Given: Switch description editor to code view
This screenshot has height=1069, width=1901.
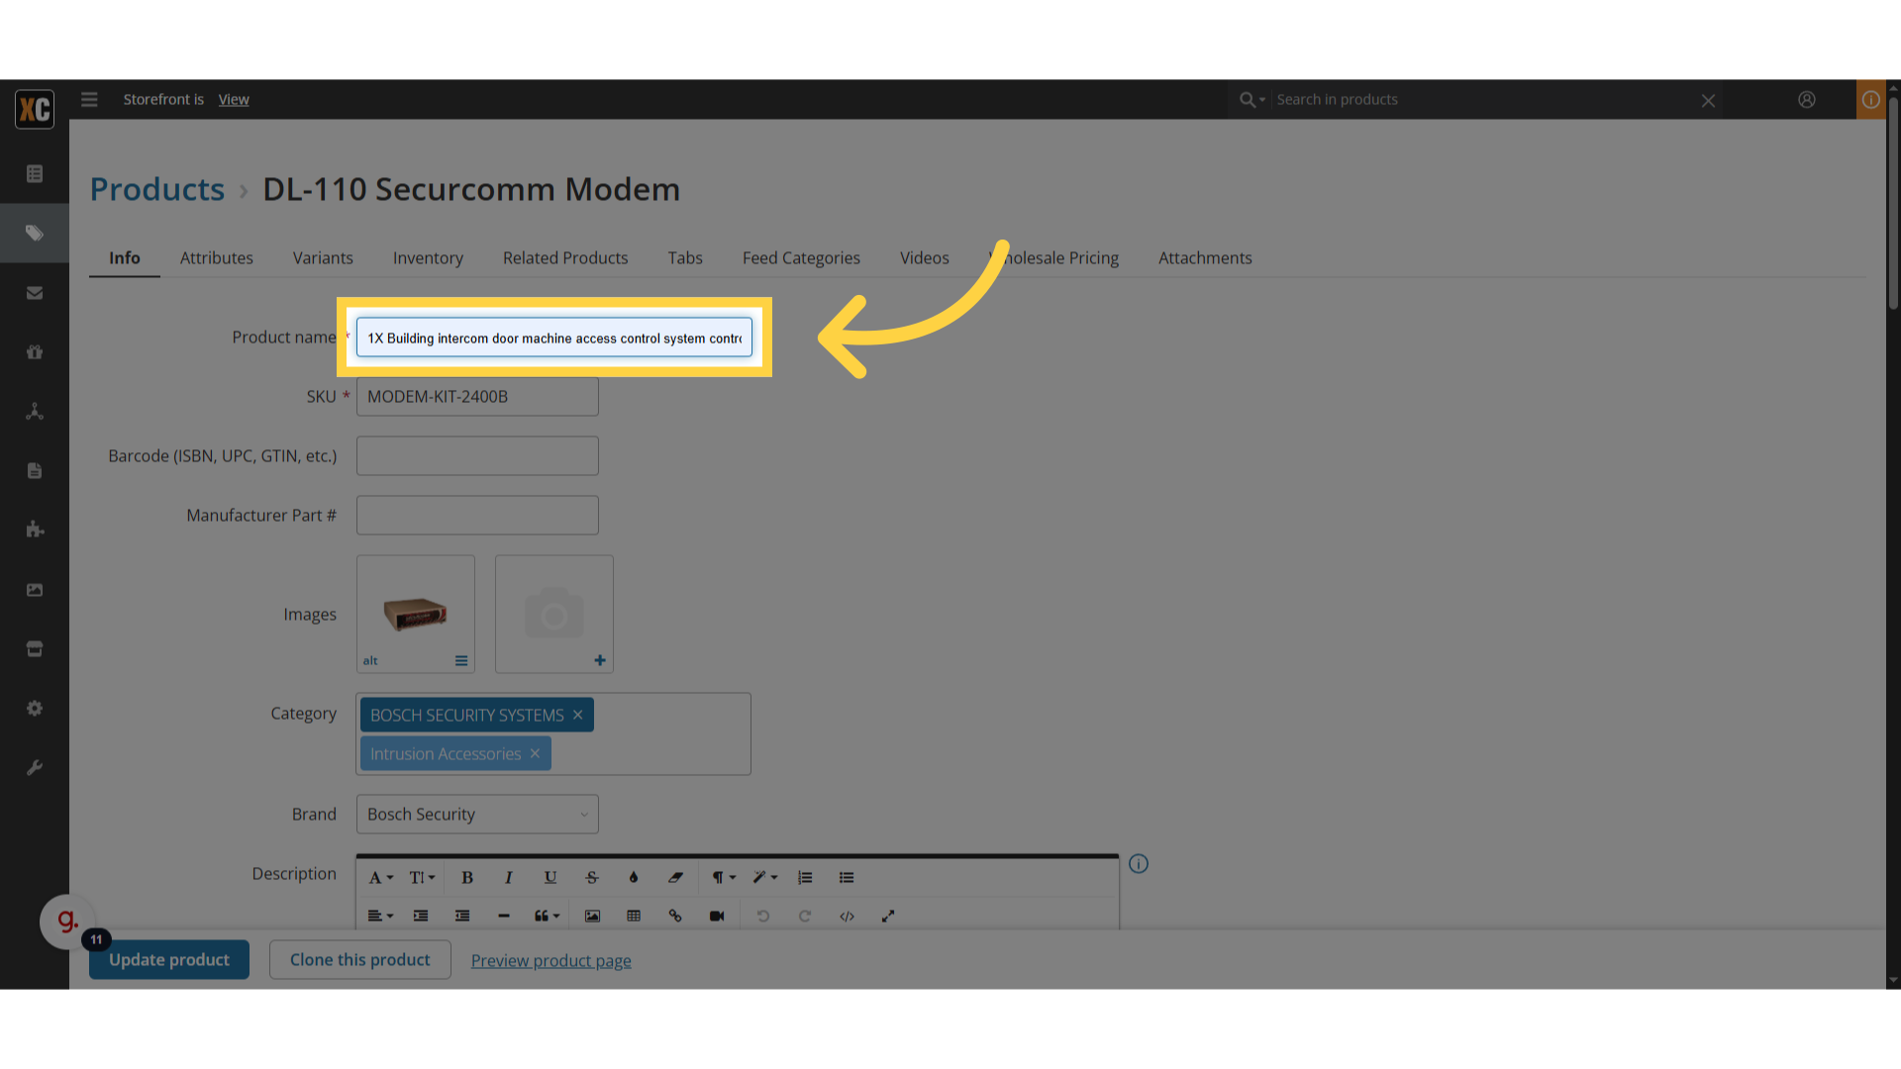Looking at the screenshot, I should coord(847,917).
